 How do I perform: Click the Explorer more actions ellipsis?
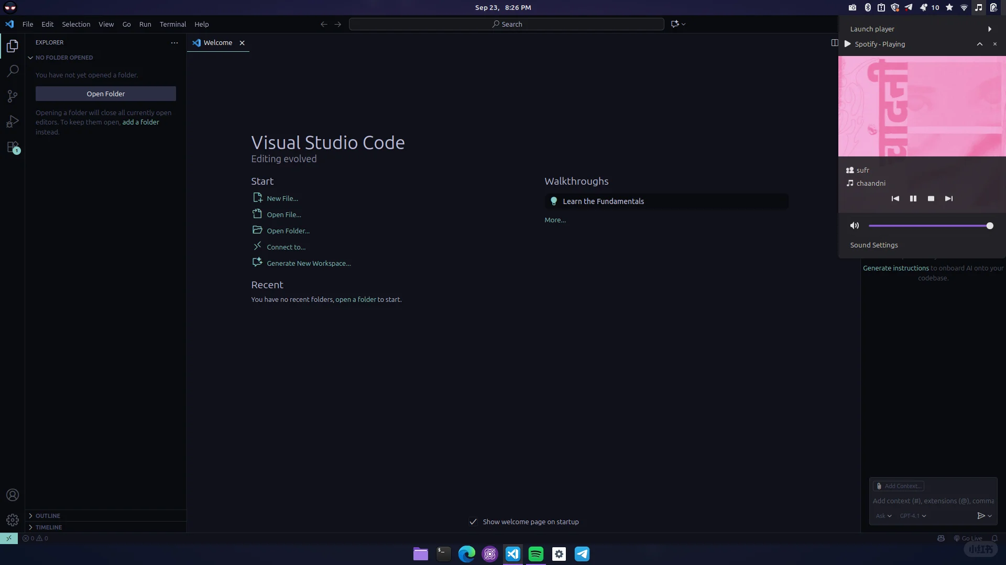coord(174,42)
